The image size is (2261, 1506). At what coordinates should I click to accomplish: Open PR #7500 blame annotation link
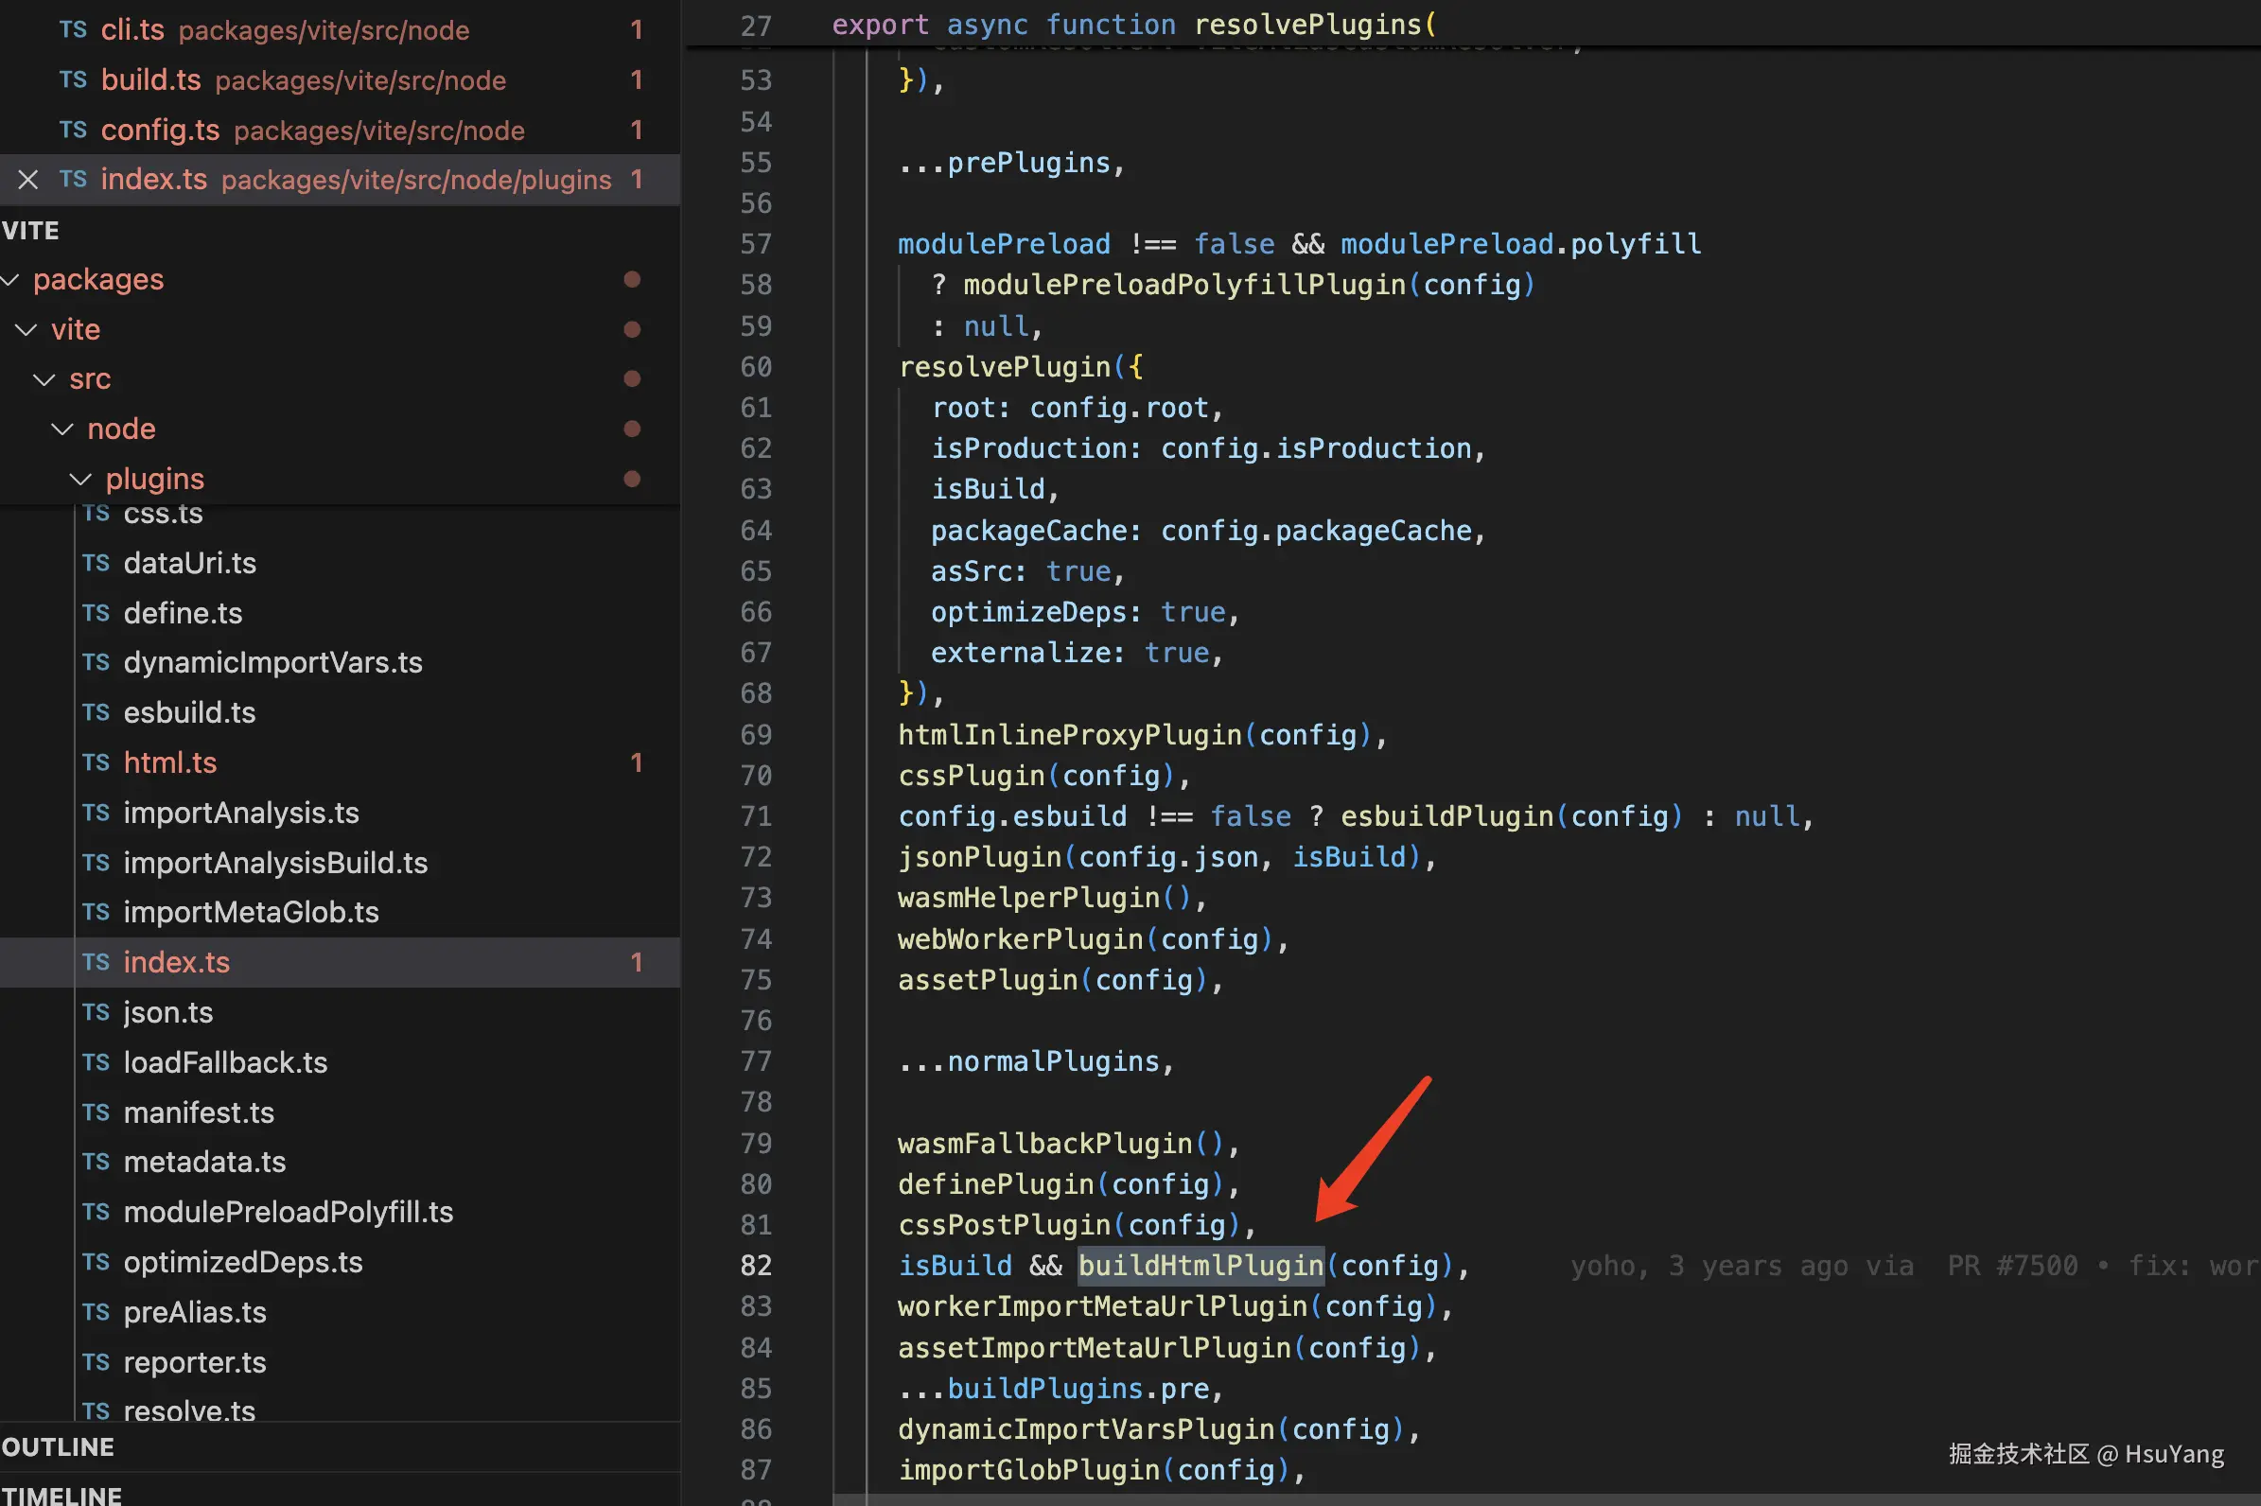2011,1266
